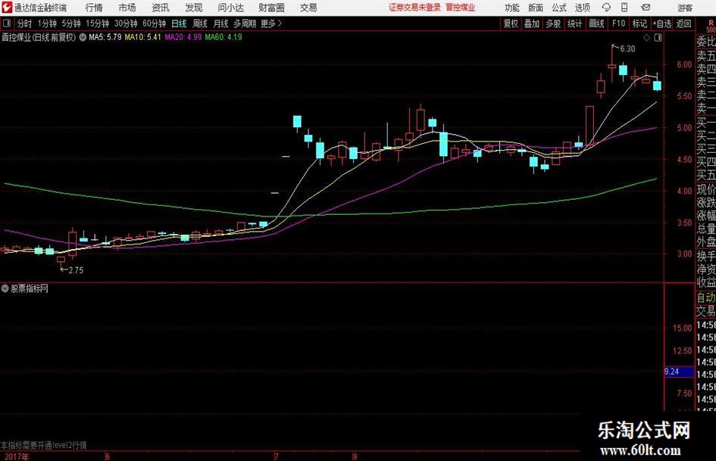Click the 2017年 date axis label
The height and width of the screenshot is (461, 716).
pos(17,457)
